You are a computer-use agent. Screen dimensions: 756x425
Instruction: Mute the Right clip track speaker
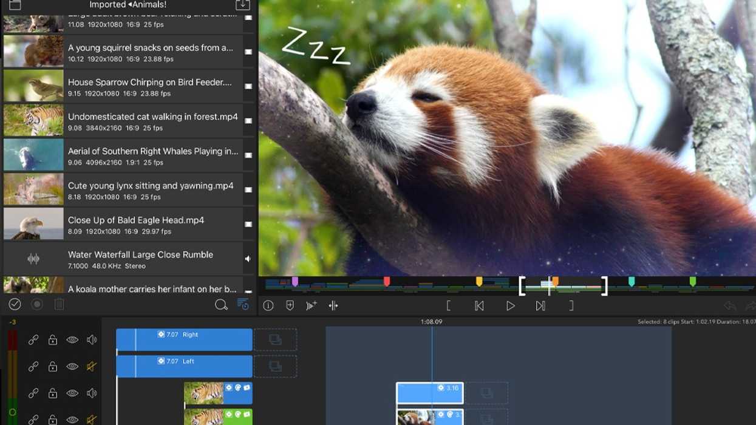pos(92,340)
